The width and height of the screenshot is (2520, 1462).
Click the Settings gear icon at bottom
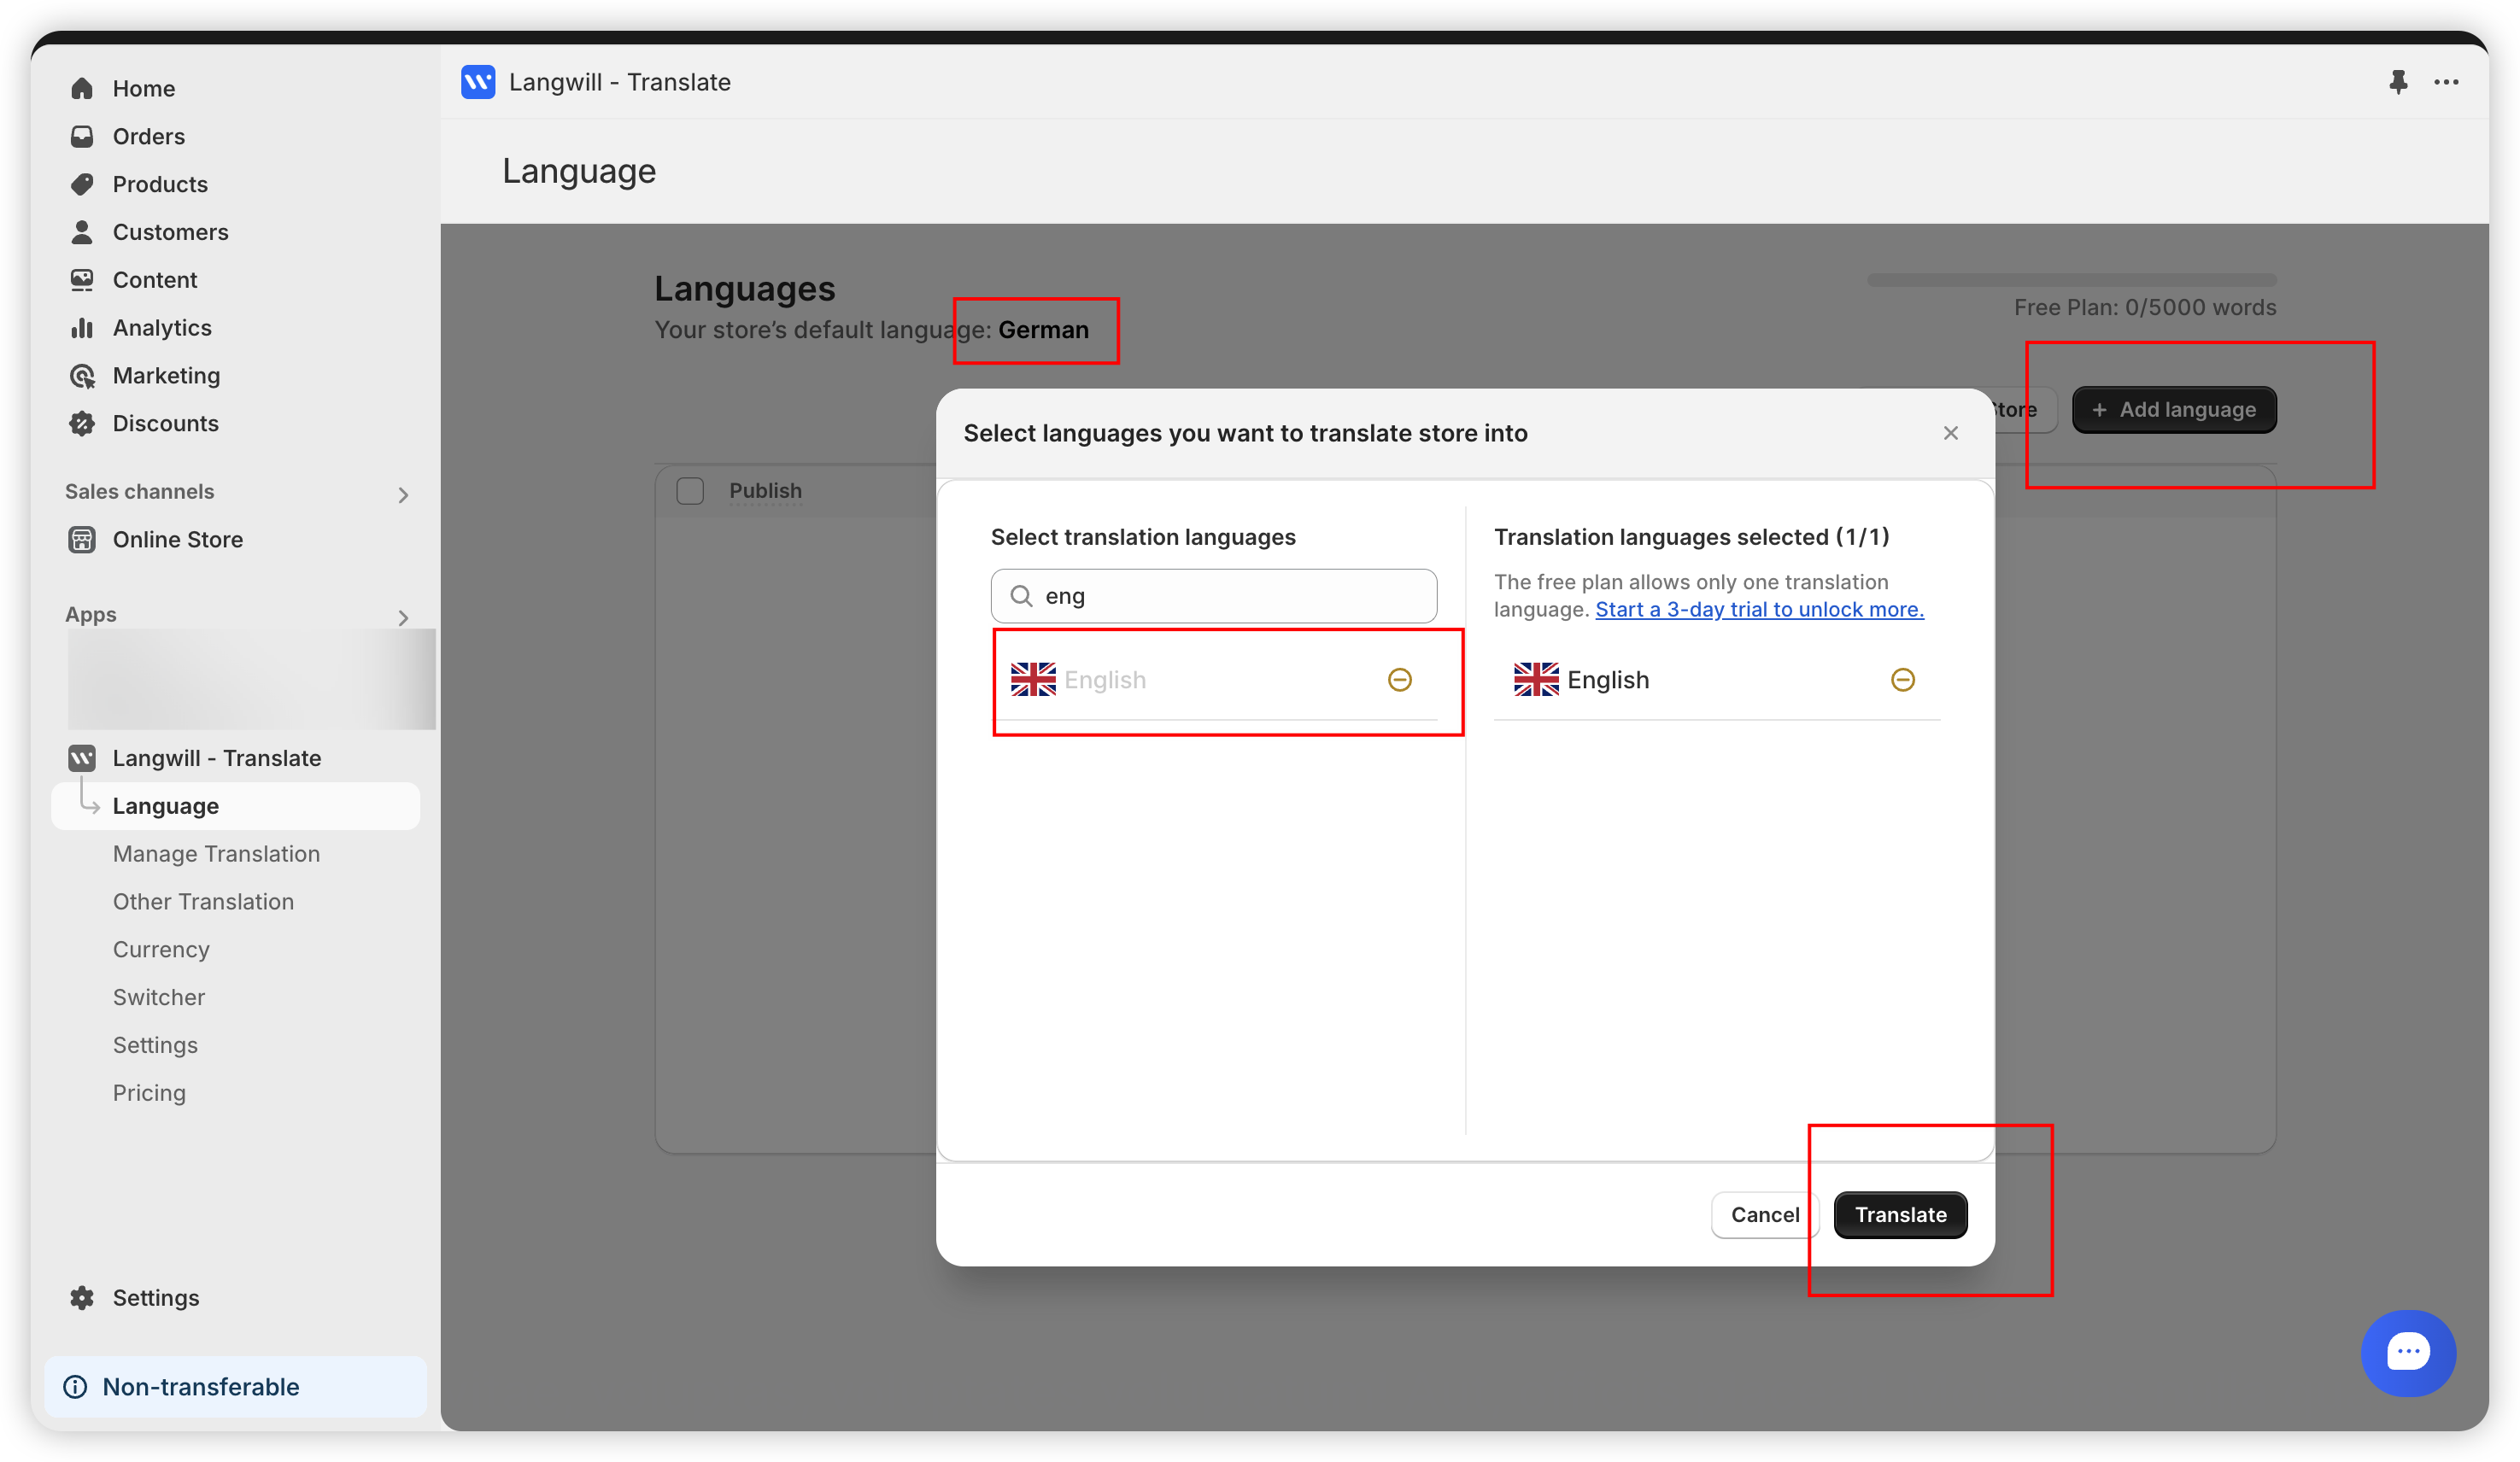pyautogui.click(x=82, y=1298)
